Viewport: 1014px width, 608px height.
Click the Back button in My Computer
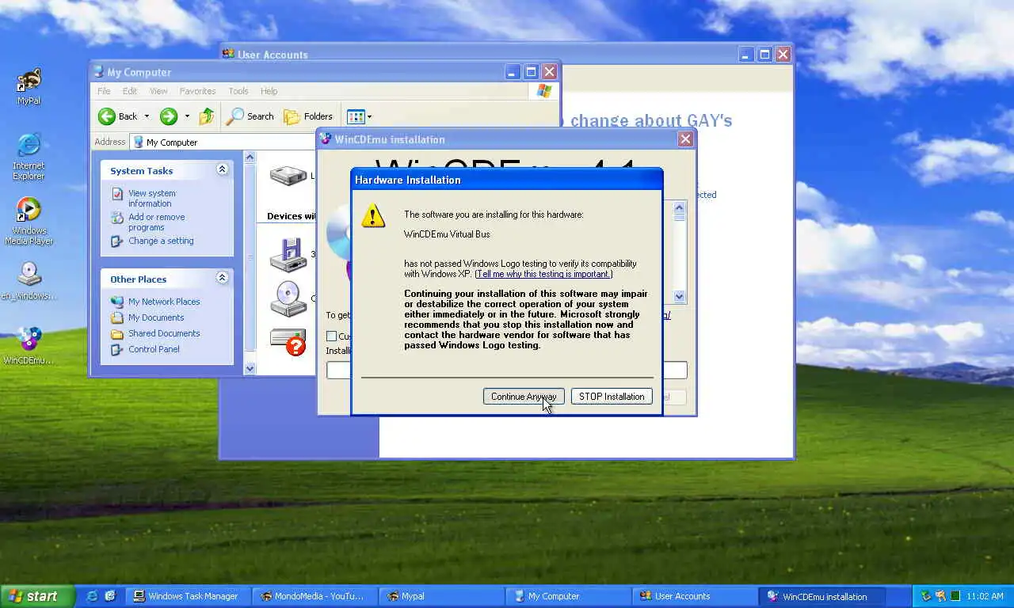[119, 116]
